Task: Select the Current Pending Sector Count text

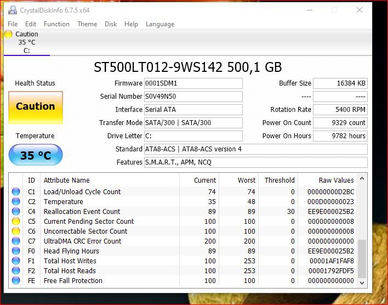Action: coord(89,221)
